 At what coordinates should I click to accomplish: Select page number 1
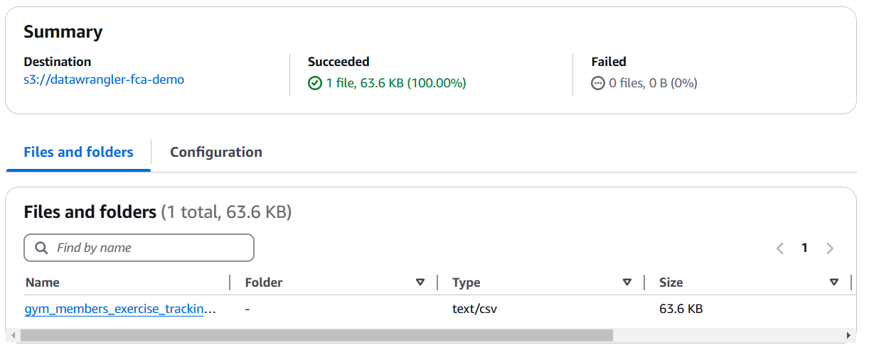point(805,248)
